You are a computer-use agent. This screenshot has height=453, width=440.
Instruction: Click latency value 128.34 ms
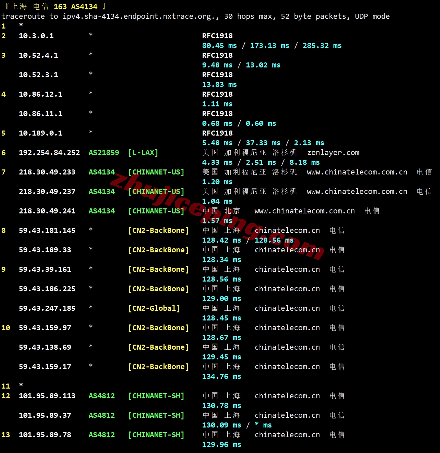click(x=222, y=260)
